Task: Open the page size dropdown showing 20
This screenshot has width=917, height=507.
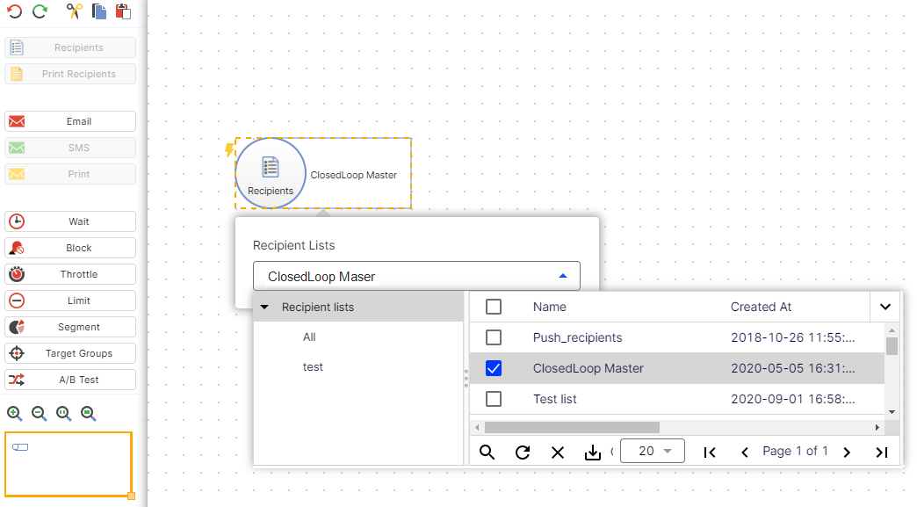Action: pyautogui.click(x=652, y=451)
